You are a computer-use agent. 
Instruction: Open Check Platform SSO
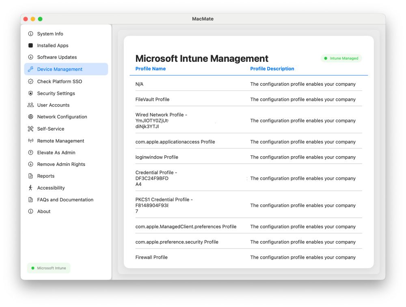tap(66, 81)
